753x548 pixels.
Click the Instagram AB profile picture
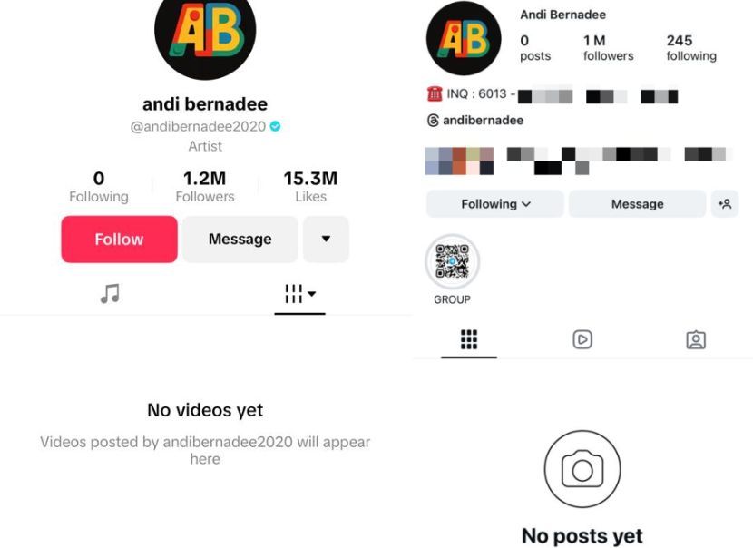click(x=464, y=38)
